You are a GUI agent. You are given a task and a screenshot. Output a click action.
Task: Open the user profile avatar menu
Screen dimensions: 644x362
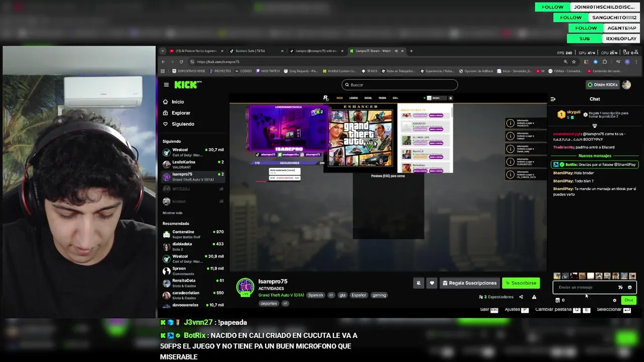(x=626, y=84)
